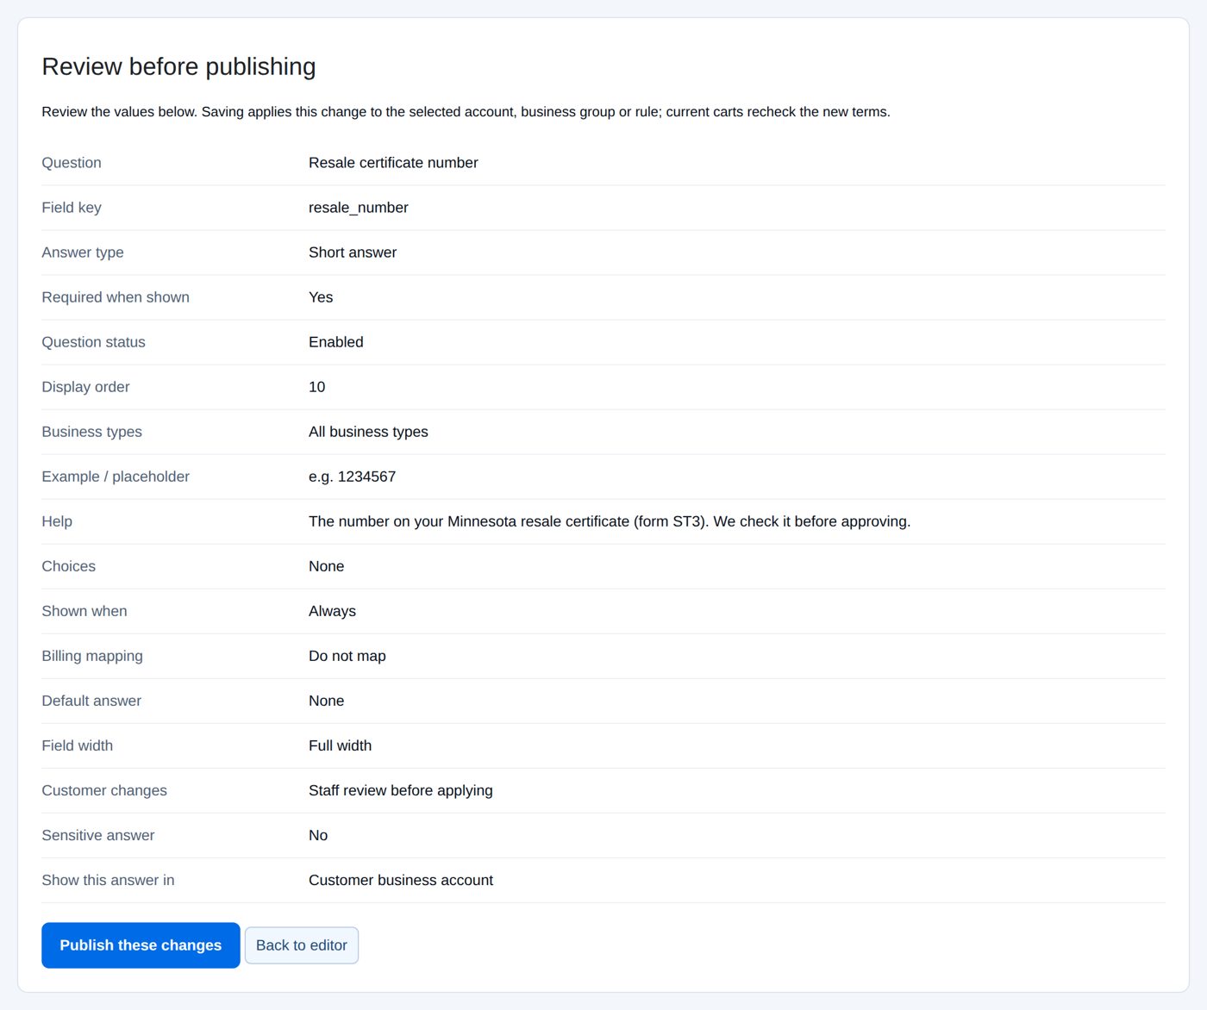Click the 'Sensitive answer' label
The width and height of the screenshot is (1207, 1010).
click(x=98, y=835)
